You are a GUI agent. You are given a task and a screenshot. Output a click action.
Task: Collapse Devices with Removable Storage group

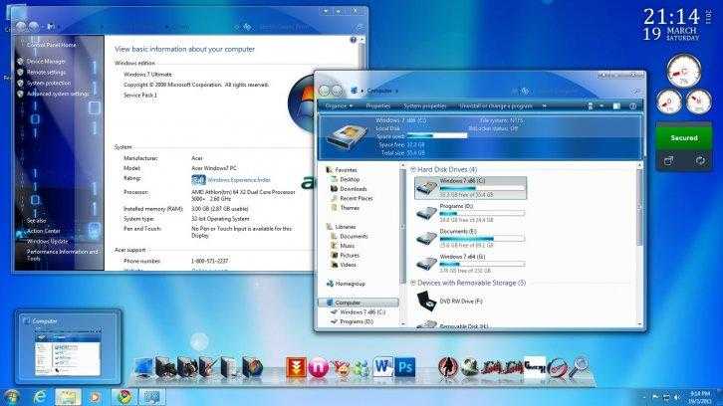413,283
